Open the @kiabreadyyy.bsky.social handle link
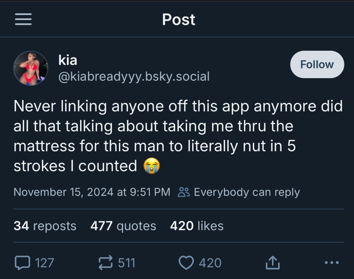Screen dimensions: 354x279 pos(134,76)
